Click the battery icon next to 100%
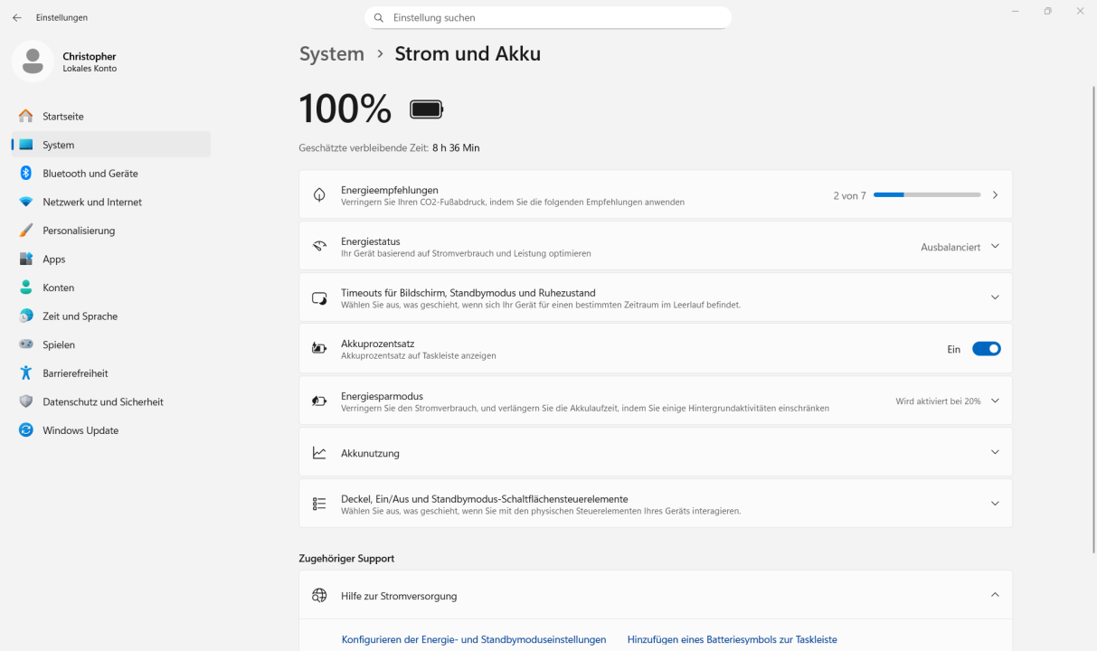Screen dimensions: 1097x651 point(426,108)
